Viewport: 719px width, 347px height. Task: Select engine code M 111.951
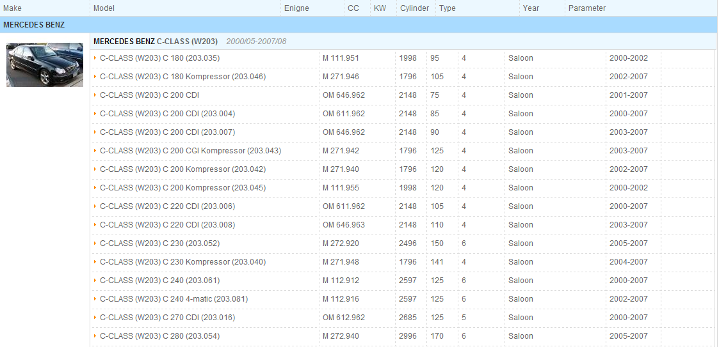(341, 58)
